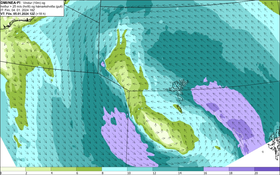Viewport: 280px width, 175px height.
Task: Click the coastline outline at the far-right map edge
Action: pyautogui.click(x=274, y=144)
